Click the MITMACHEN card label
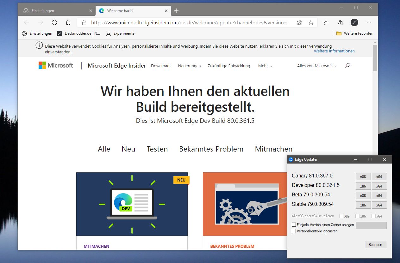Viewport: 400px width, 263px height. click(97, 246)
